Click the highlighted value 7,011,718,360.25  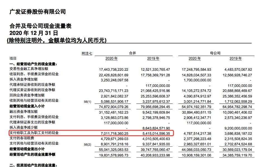click(x=115, y=134)
